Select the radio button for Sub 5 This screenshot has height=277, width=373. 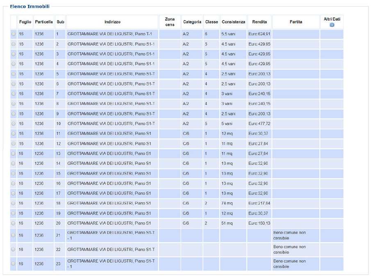(x=14, y=74)
